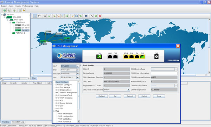Select ONU IGMP Snooping
Viewport: 211px width, 127px height.
[x=64, y=98]
